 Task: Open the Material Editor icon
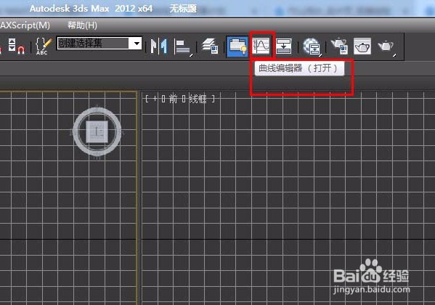(x=312, y=46)
